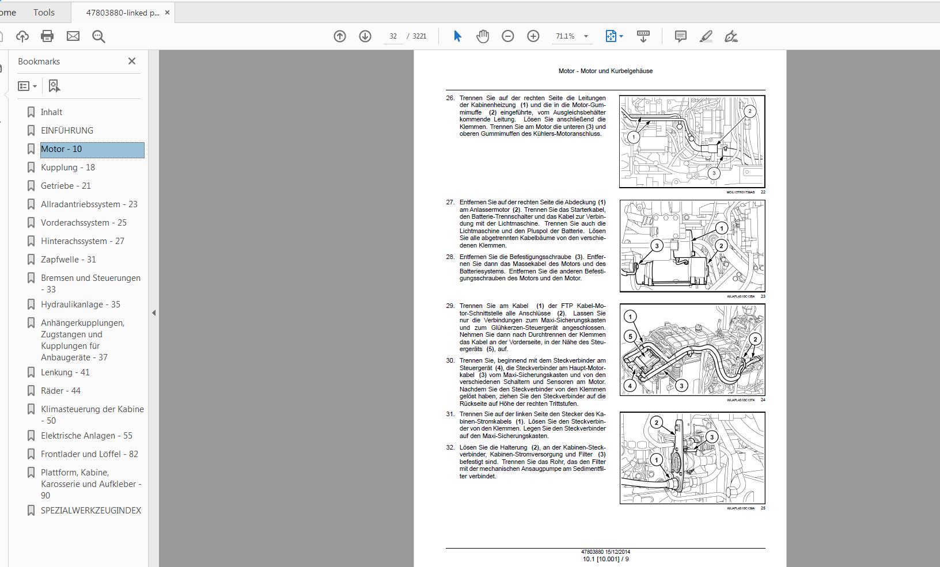Open the find text magnifier tool

(x=98, y=36)
